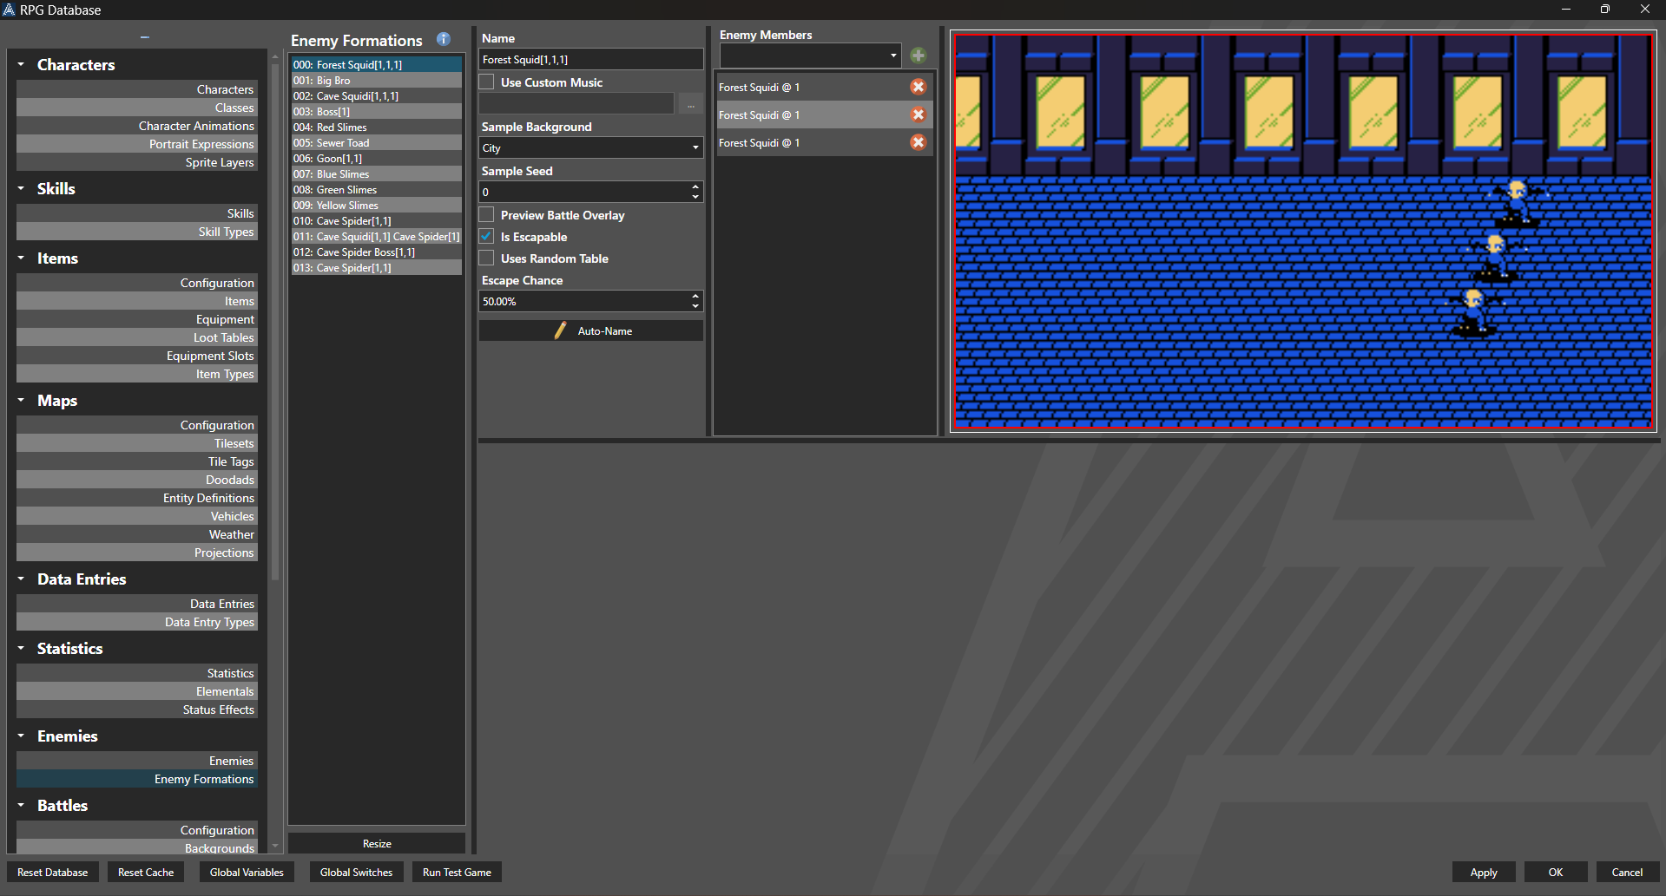Enable the Use Custom Music checkbox
The height and width of the screenshot is (896, 1666).
tap(487, 82)
